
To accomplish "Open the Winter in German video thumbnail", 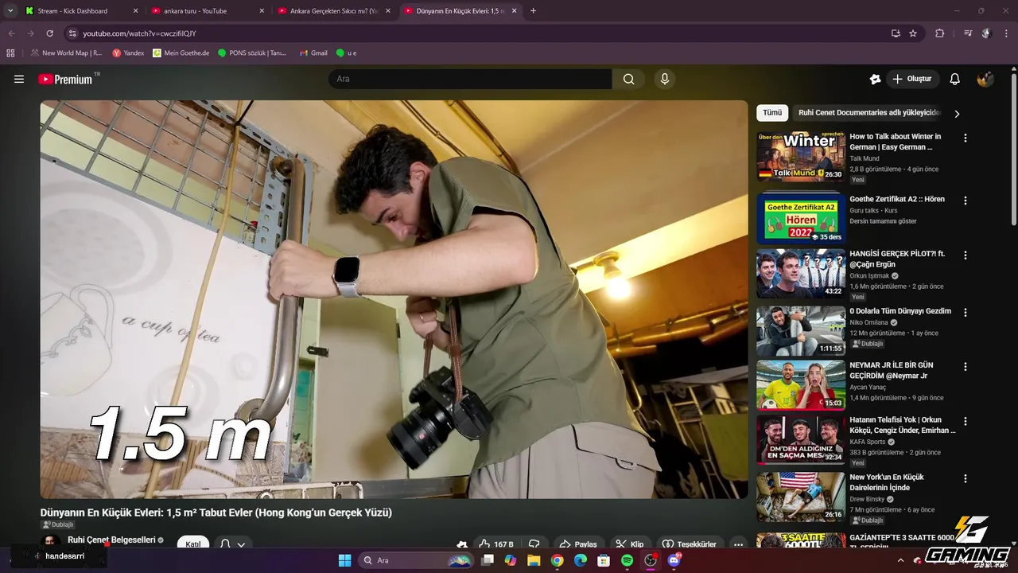I will 800,157.
